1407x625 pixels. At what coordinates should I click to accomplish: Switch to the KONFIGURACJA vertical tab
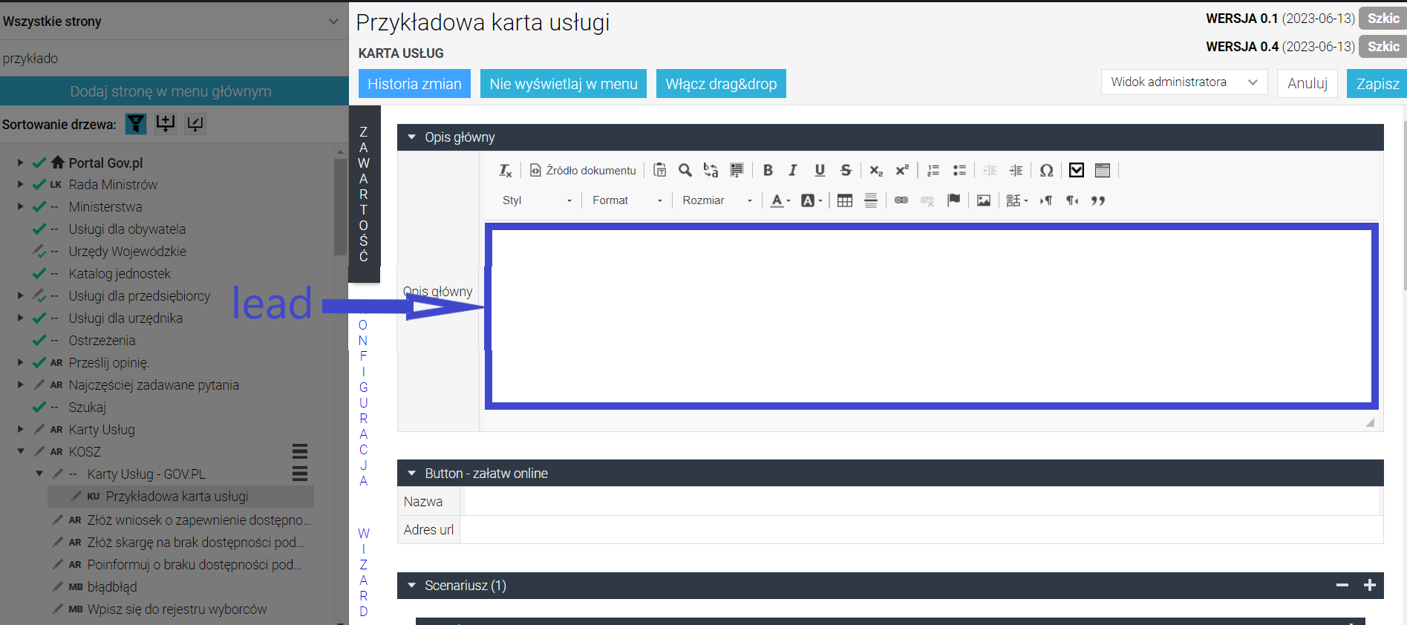coord(363,395)
